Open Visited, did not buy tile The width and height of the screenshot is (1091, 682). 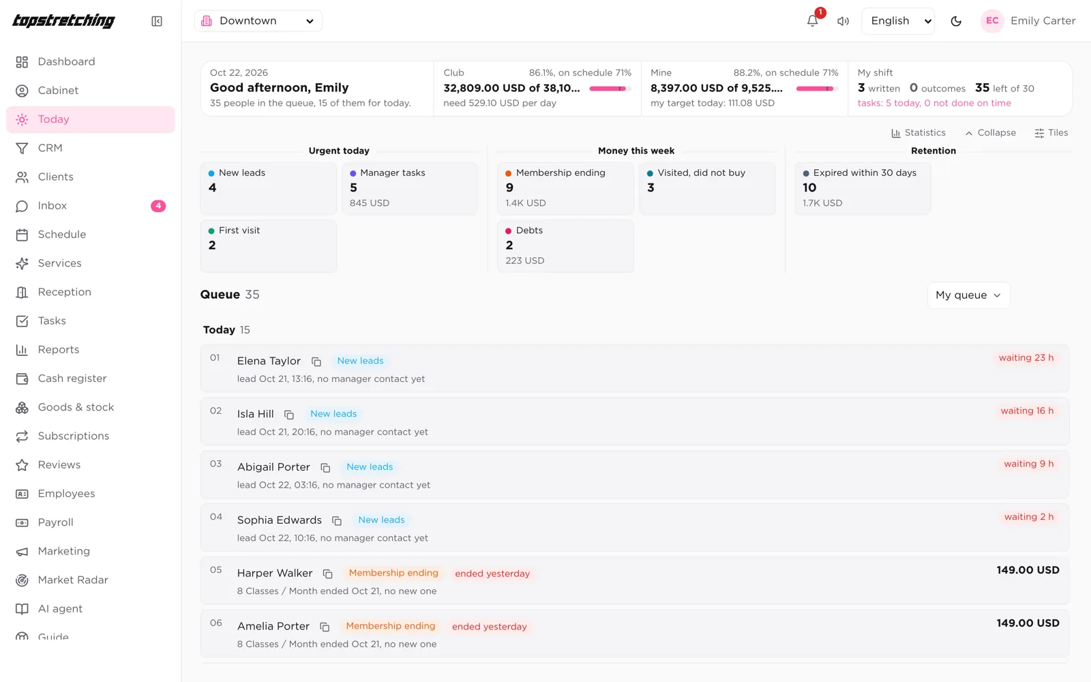pos(707,189)
